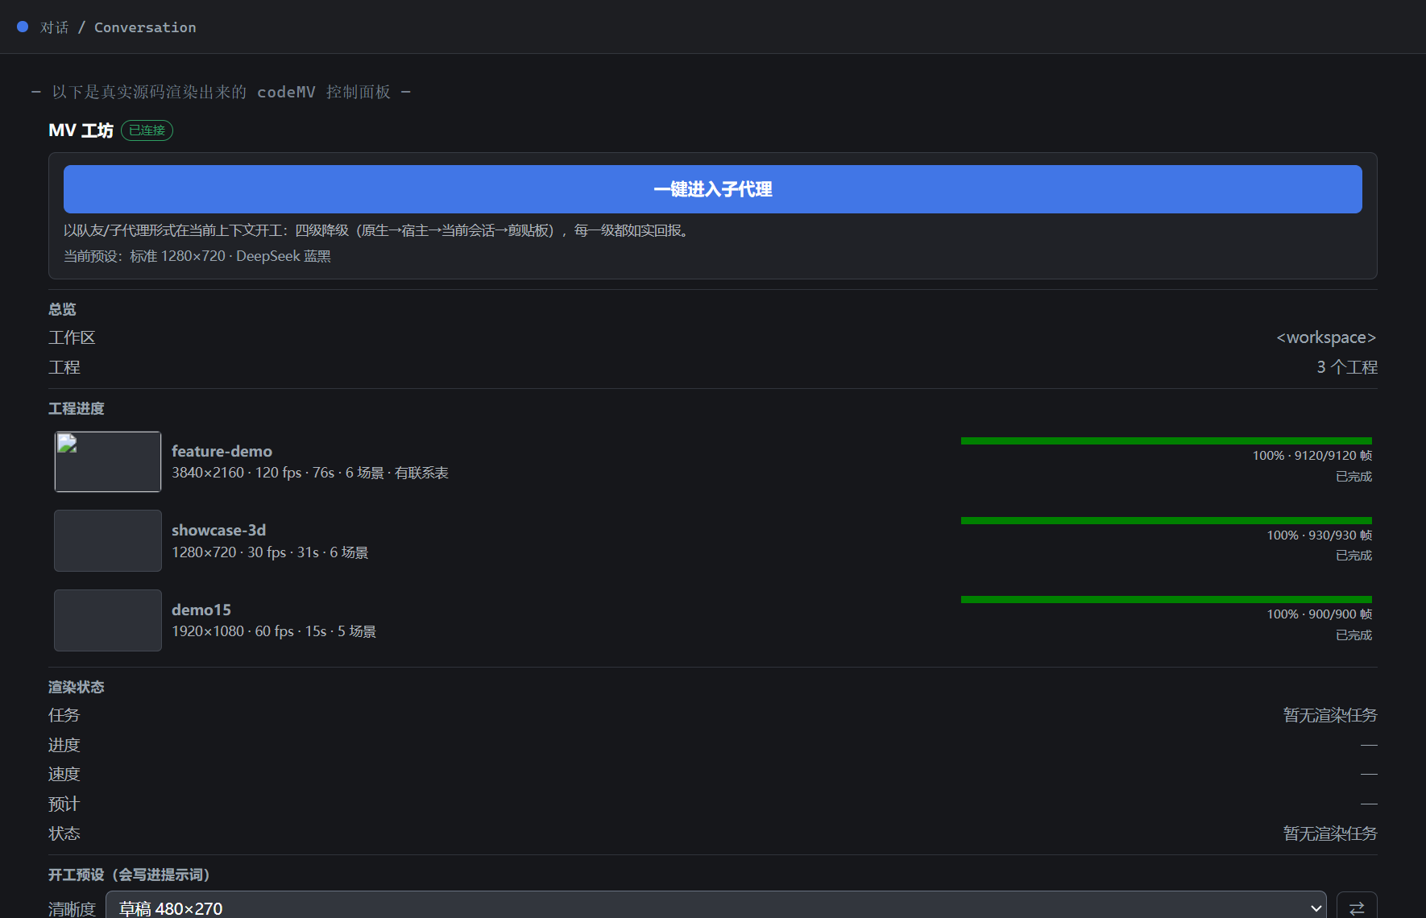Click the 100% · 9120/9120 帧 label
The height and width of the screenshot is (918, 1426).
coord(1312,456)
